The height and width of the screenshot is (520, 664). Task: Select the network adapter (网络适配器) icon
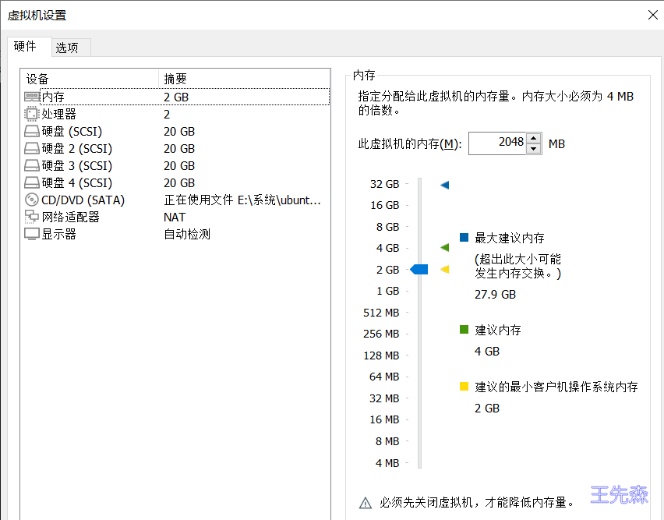coord(32,218)
